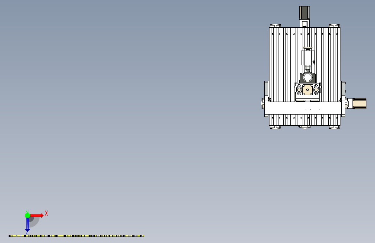Select the white horizontal gantry beam

(x=304, y=108)
